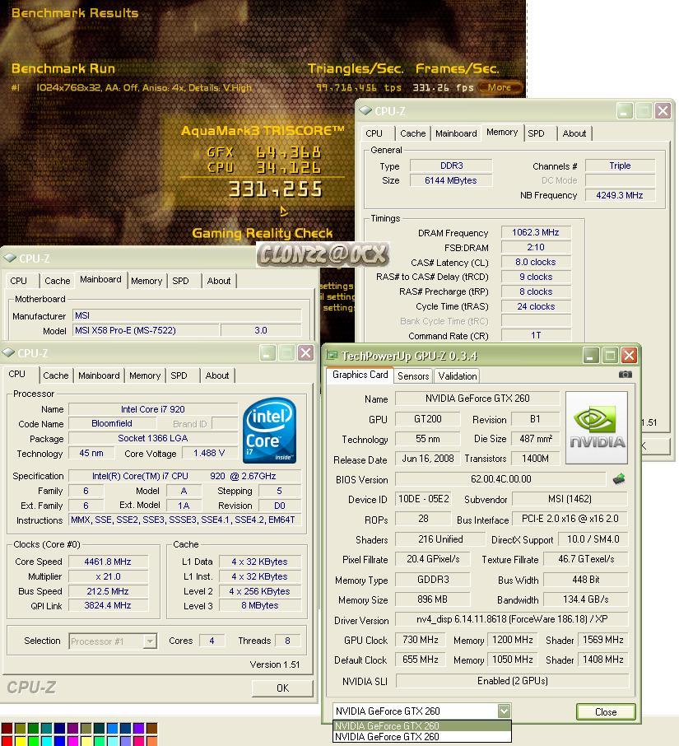The image size is (679, 746).
Task: Click the Shader clock value 1569 MHz
Action: pyautogui.click(x=603, y=640)
